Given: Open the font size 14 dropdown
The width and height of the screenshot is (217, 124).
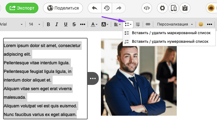Looking at the screenshot, I should tap(34, 24).
